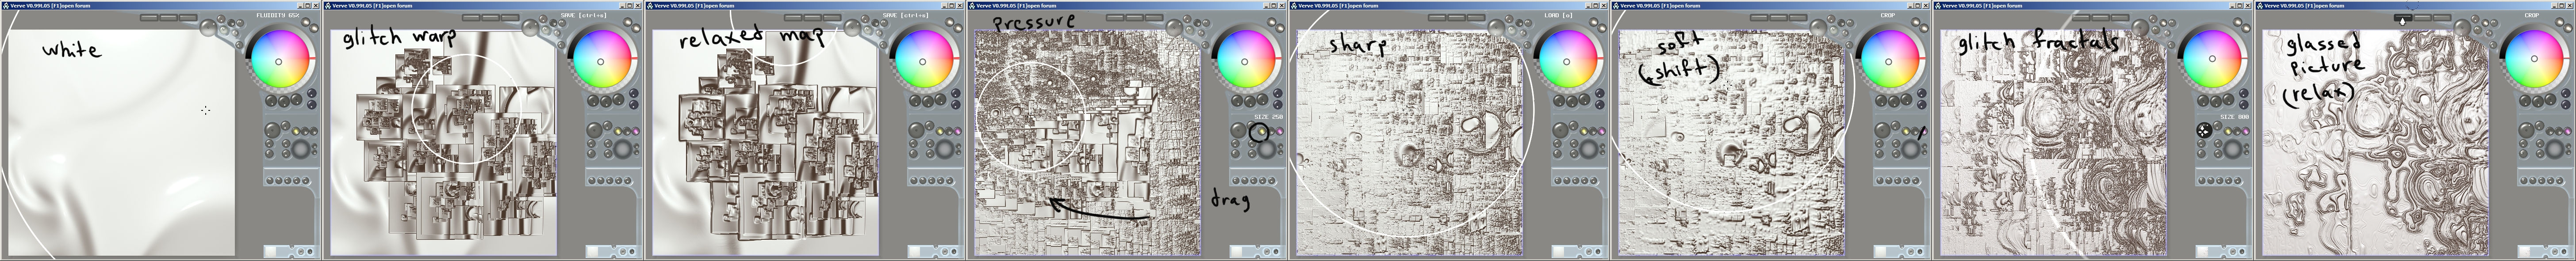Click the yellow ball icon in the 'soft' window

pyautogui.click(x=1905, y=131)
